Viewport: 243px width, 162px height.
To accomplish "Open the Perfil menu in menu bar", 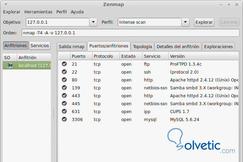I will click(62, 12).
